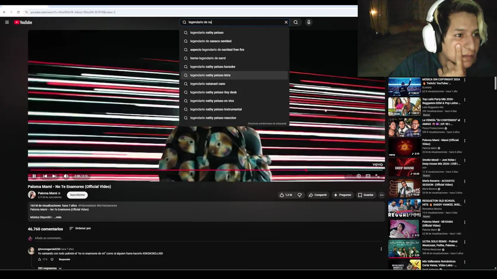
Task: Open the Paloma Mami channel name link
Action: (x=47, y=193)
